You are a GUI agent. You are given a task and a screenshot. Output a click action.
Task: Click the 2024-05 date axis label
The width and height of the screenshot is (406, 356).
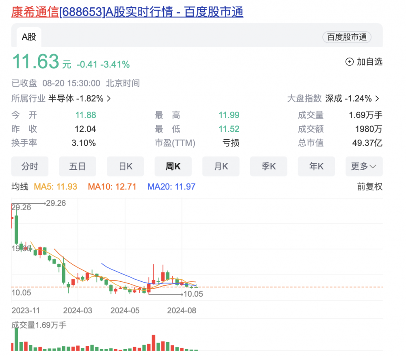click(x=125, y=311)
